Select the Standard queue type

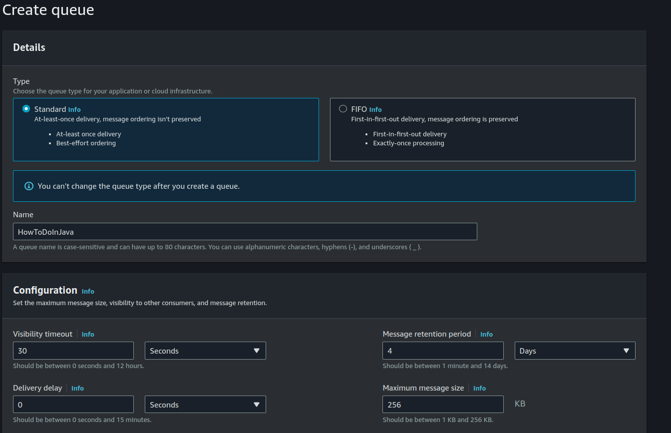tap(25, 108)
